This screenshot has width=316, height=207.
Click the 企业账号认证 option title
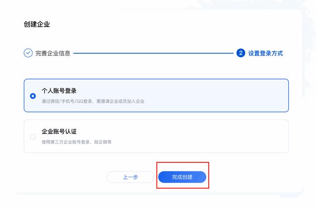[59, 132]
